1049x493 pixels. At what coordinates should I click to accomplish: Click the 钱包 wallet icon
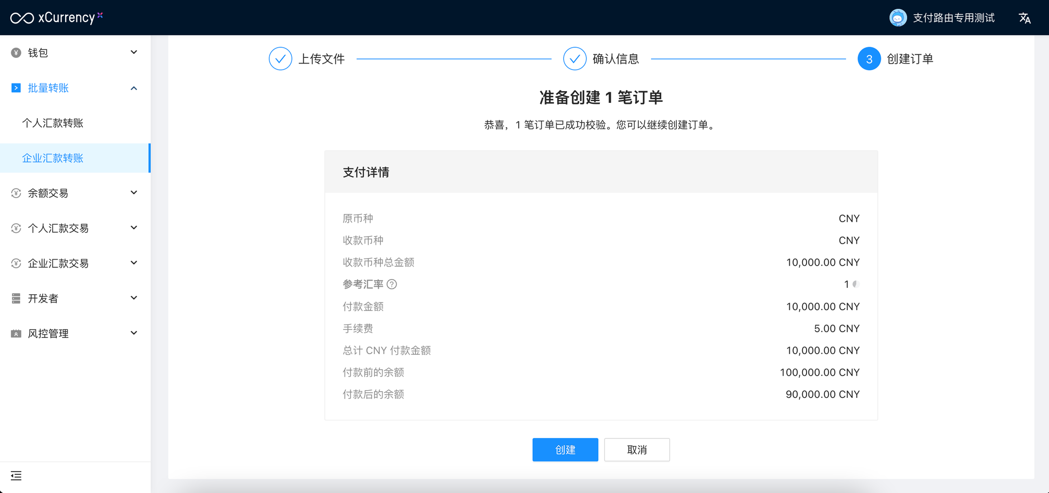pyautogui.click(x=16, y=53)
